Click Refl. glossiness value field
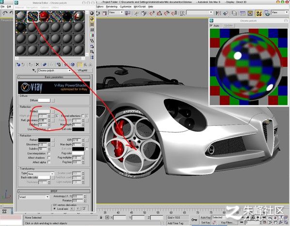Viewport: 290px width, 226px height. coord(43,121)
